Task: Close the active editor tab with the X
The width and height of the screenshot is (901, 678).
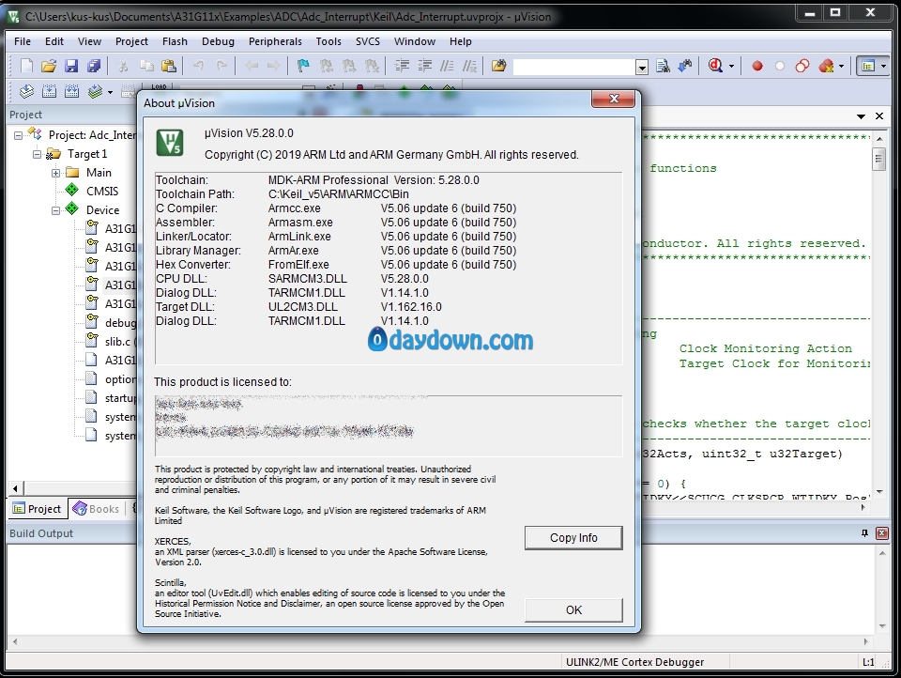Action: [x=879, y=116]
